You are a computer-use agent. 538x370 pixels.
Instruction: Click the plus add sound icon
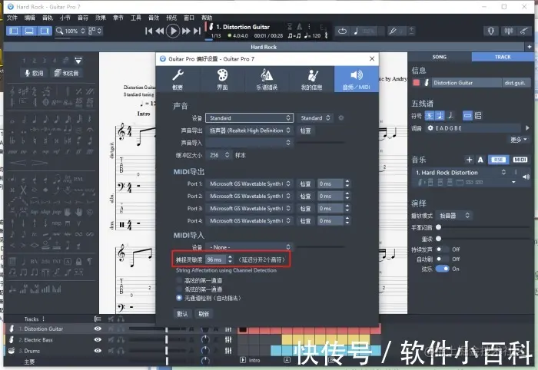coord(469,160)
